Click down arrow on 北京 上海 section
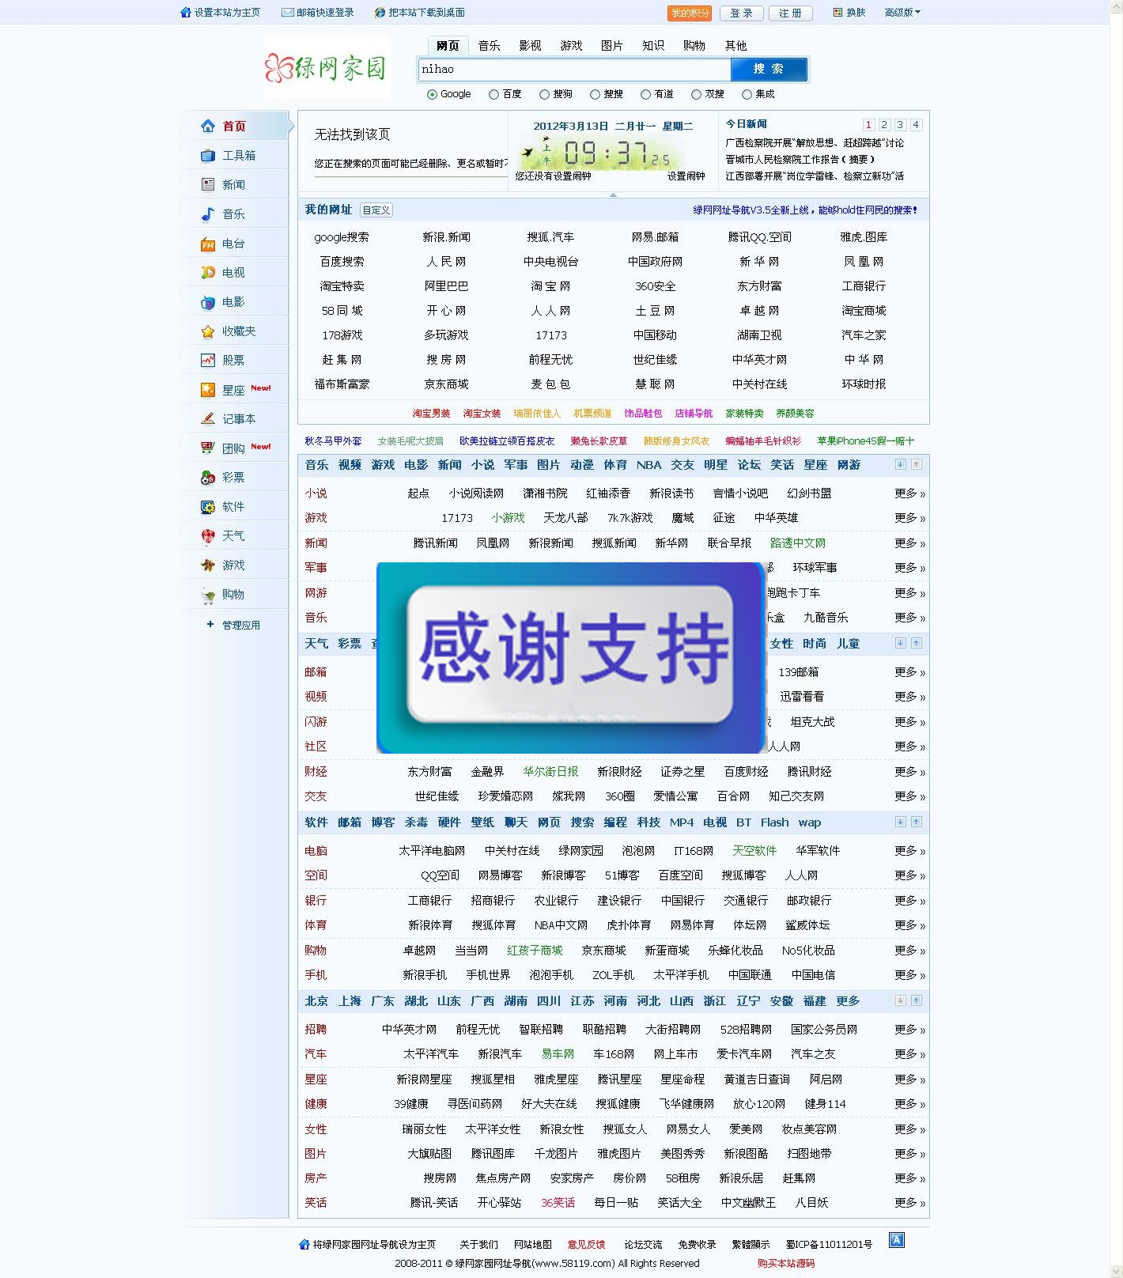This screenshot has height=1278, width=1123. [900, 1001]
